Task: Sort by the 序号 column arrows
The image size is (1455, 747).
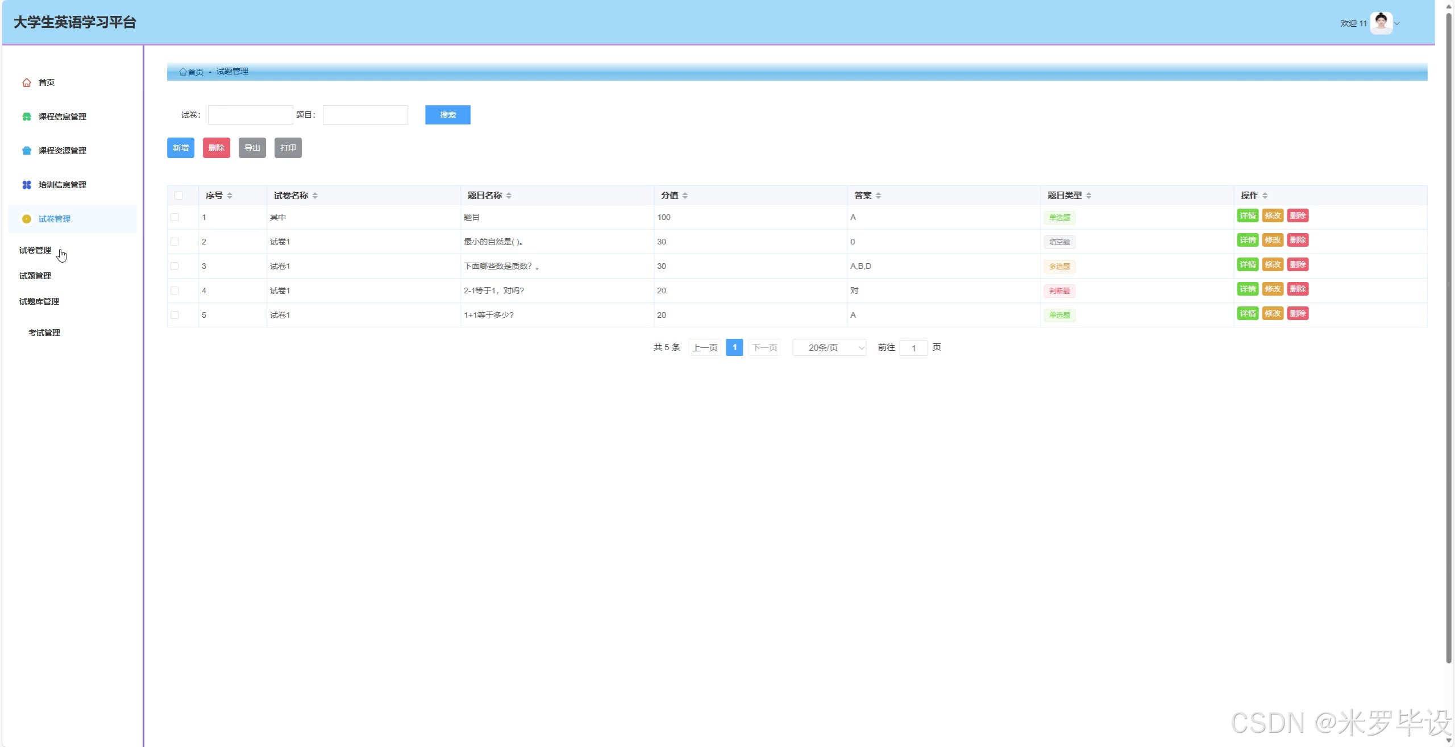Action: (x=230, y=196)
